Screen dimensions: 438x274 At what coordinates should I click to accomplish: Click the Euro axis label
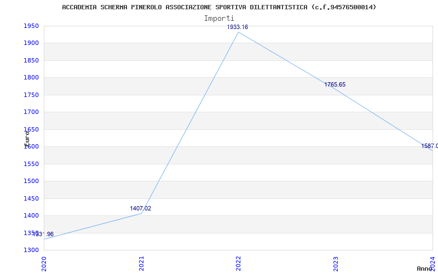coord(26,138)
